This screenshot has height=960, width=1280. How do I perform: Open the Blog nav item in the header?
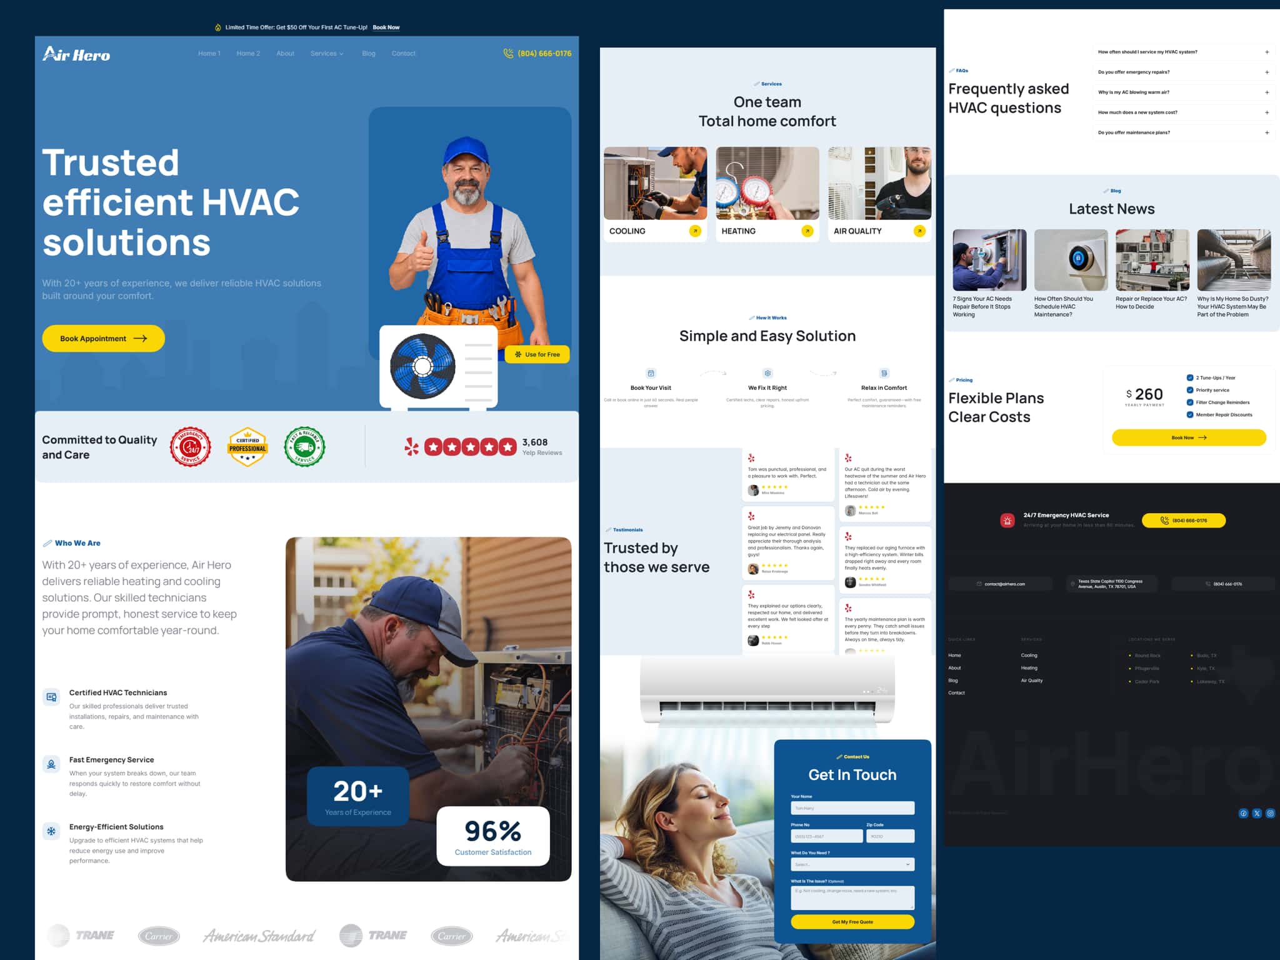(369, 54)
